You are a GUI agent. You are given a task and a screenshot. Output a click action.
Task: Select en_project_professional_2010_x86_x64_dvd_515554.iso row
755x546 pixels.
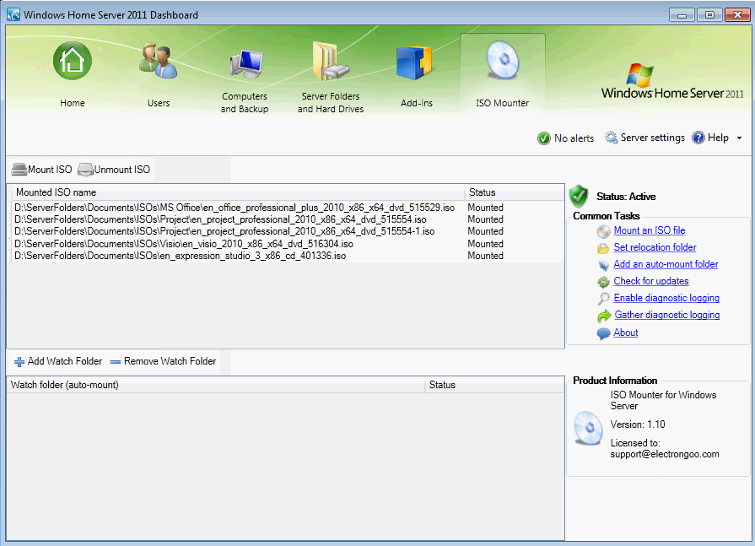click(288, 219)
